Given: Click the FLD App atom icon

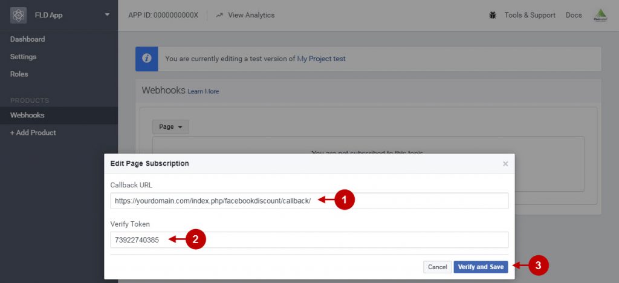Looking at the screenshot, I should click(18, 15).
